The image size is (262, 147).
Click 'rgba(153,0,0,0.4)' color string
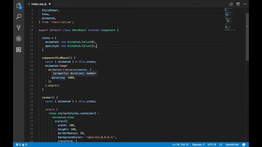point(100,137)
